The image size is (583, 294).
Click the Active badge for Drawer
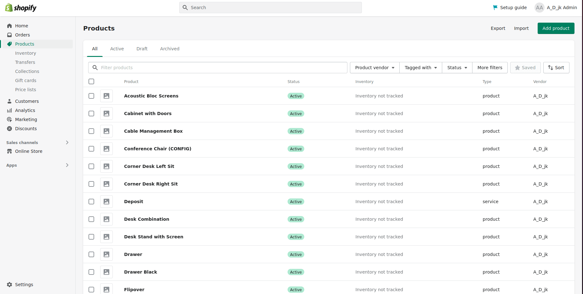click(x=296, y=254)
